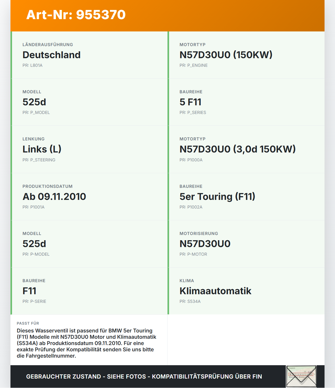Click the Art-Nr: 955370 heading
Screen dimensions: 335x388
point(76,15)
